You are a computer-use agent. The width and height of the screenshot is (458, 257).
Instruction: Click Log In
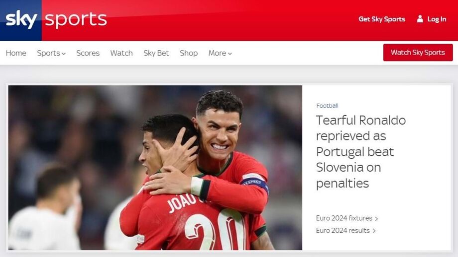tap(437, 19)
